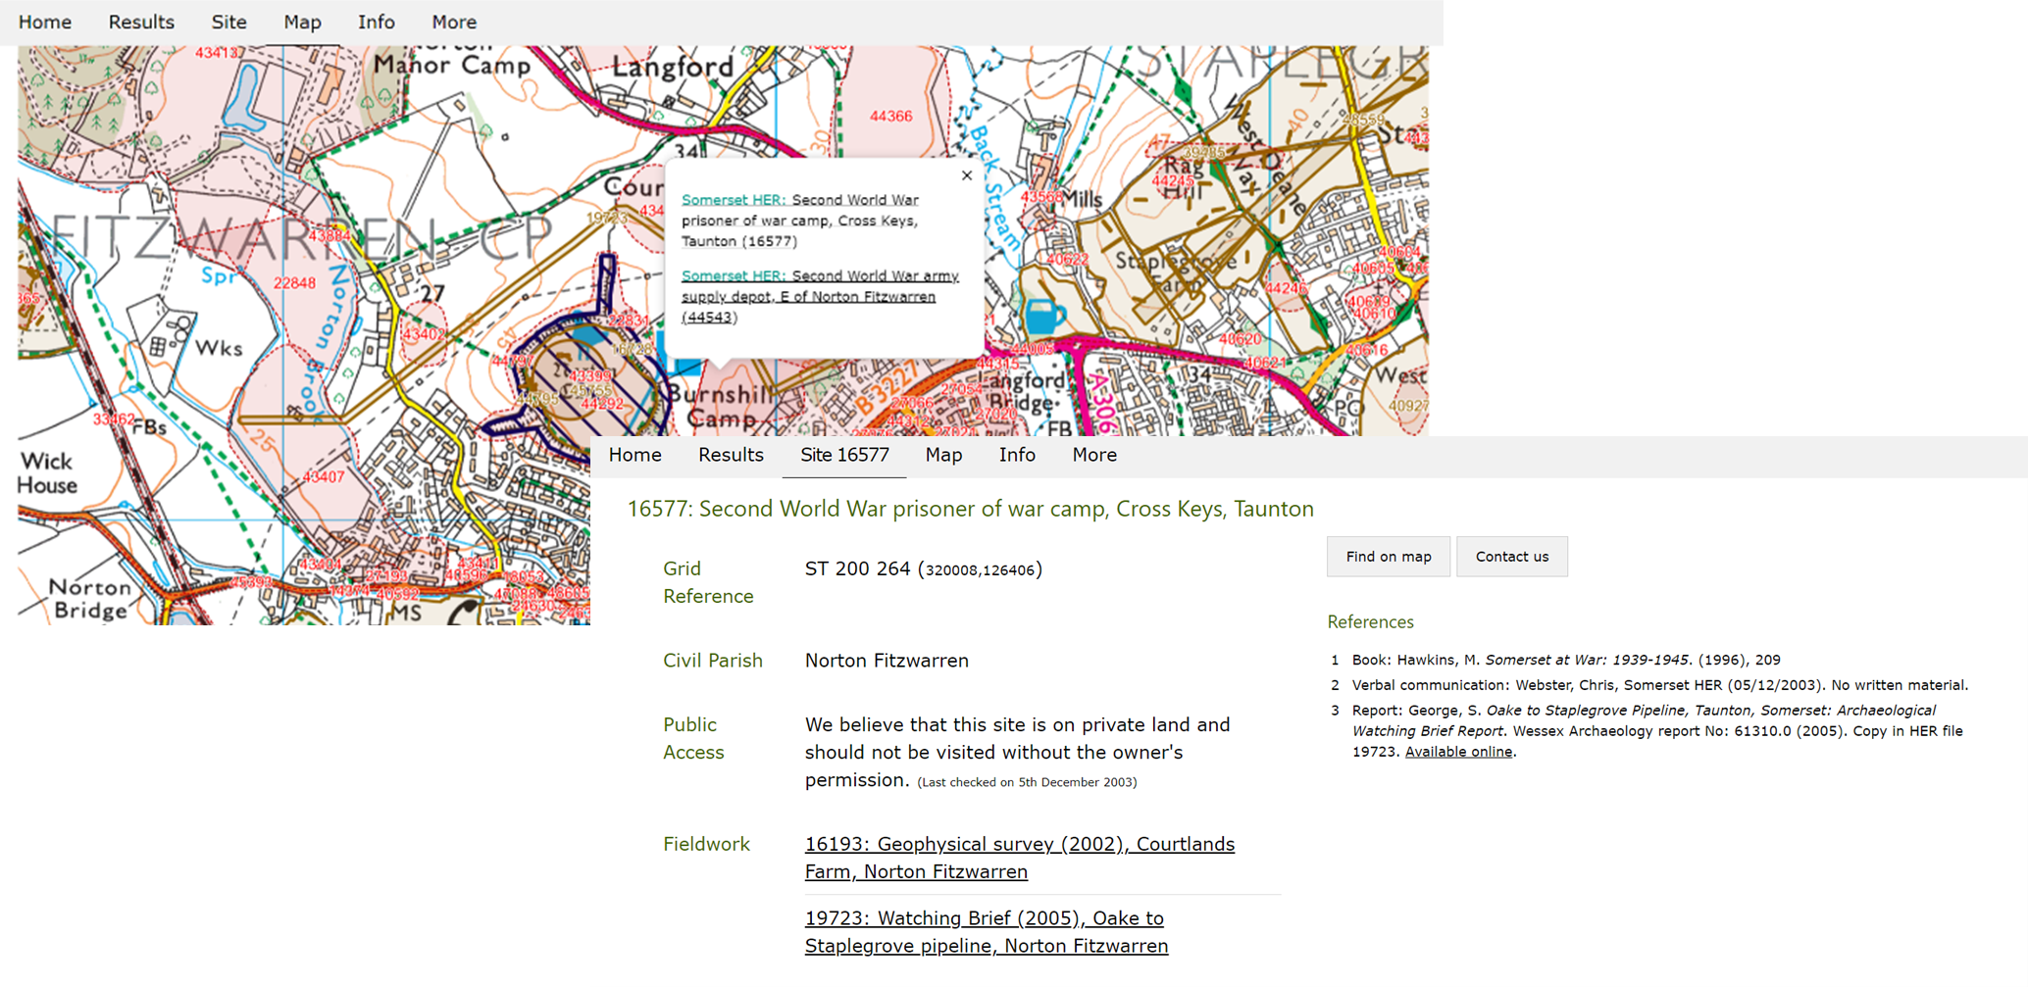2028x987 pixels.
Task: Select the Site tab on the map page
Action: pos(228,22)
